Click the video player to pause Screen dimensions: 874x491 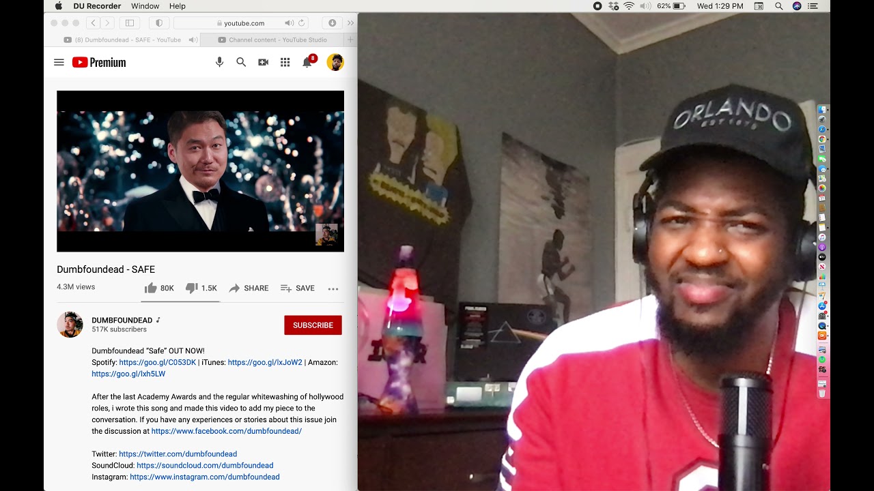click(x=200, y=171)
